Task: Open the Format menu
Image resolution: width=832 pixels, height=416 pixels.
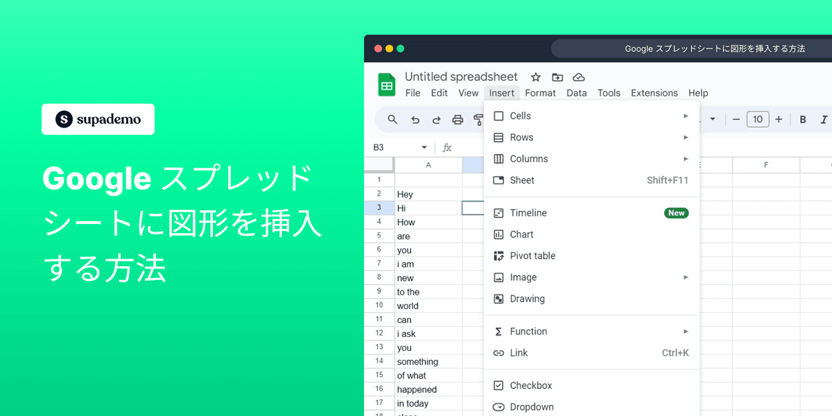Action: coord(540,92)
